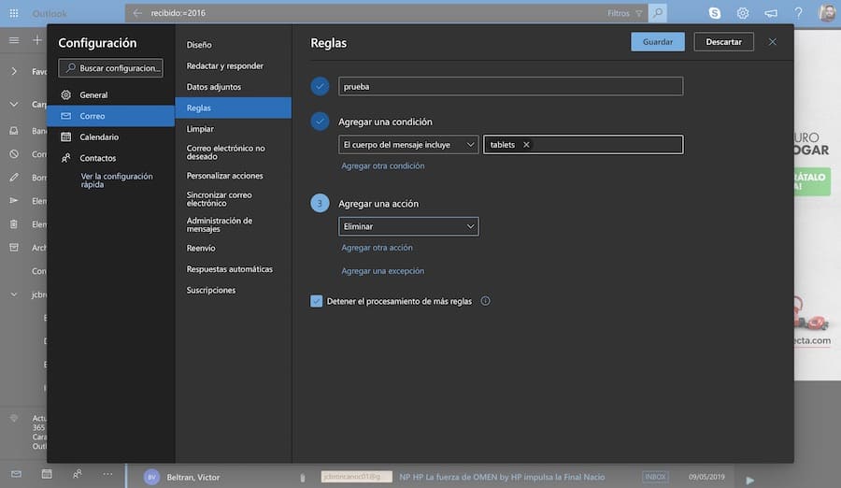This screenshot has width=841, height=488.
Task: Select Calendario in settings sidebar
Action: 98,136
